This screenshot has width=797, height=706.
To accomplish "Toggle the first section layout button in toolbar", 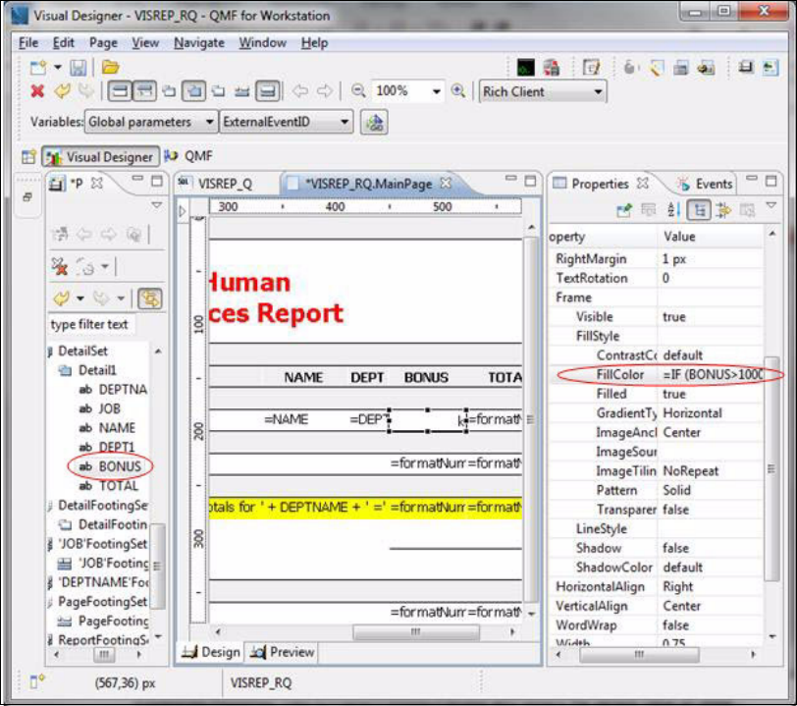I will coord(120,91).
